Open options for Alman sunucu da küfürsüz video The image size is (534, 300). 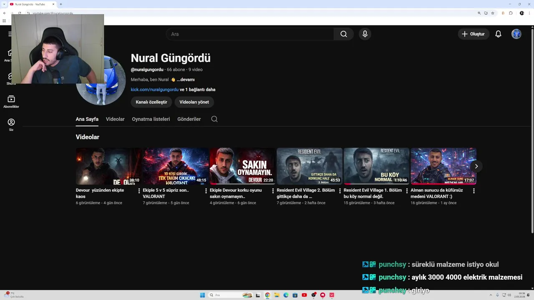click(474, 191)
